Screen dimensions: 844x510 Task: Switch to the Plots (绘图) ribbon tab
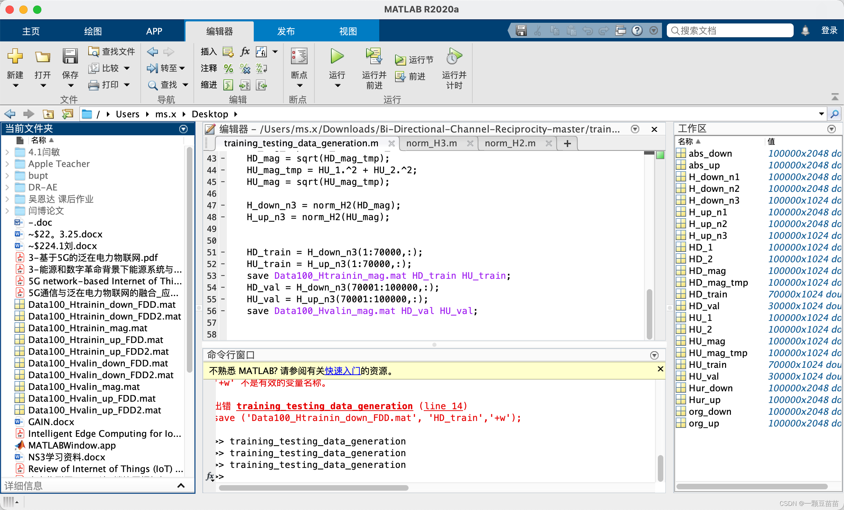(93, 31)
